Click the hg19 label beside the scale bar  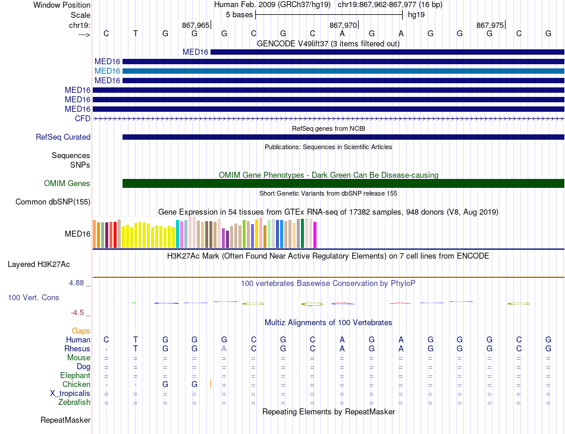tap(416, 15)
